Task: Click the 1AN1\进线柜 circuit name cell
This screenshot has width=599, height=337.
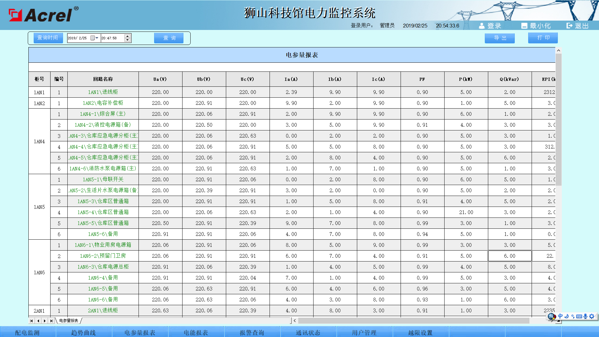Action: pos(103,92)
